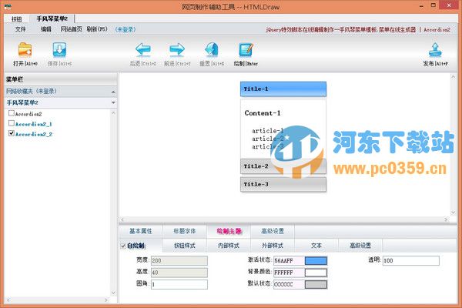Click left panel scroll-down arrow
Image resolution: width=462 pixels, height=308 pixels.
113,293
